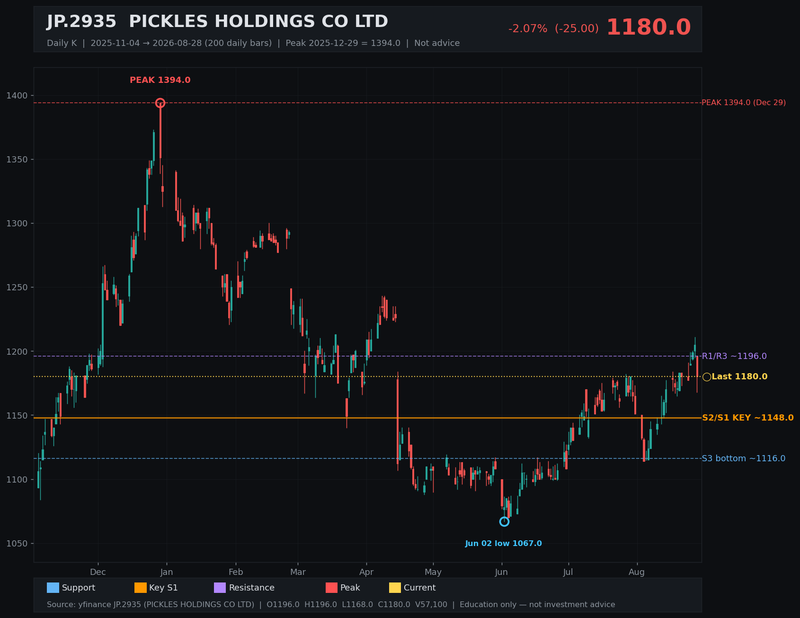Select the blue Jun 02 low circle marker
The height and width of the screenshot is (618, 800).
(505, 521)
